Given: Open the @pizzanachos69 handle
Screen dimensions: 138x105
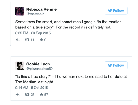Looking at the screenshot, I should [39, 69].
